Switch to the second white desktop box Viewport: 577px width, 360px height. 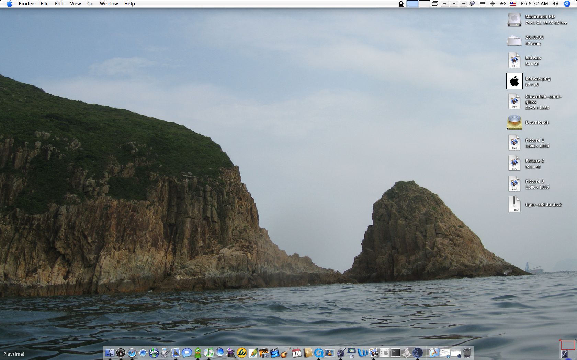pyautogui.click(x=424, y=4)
